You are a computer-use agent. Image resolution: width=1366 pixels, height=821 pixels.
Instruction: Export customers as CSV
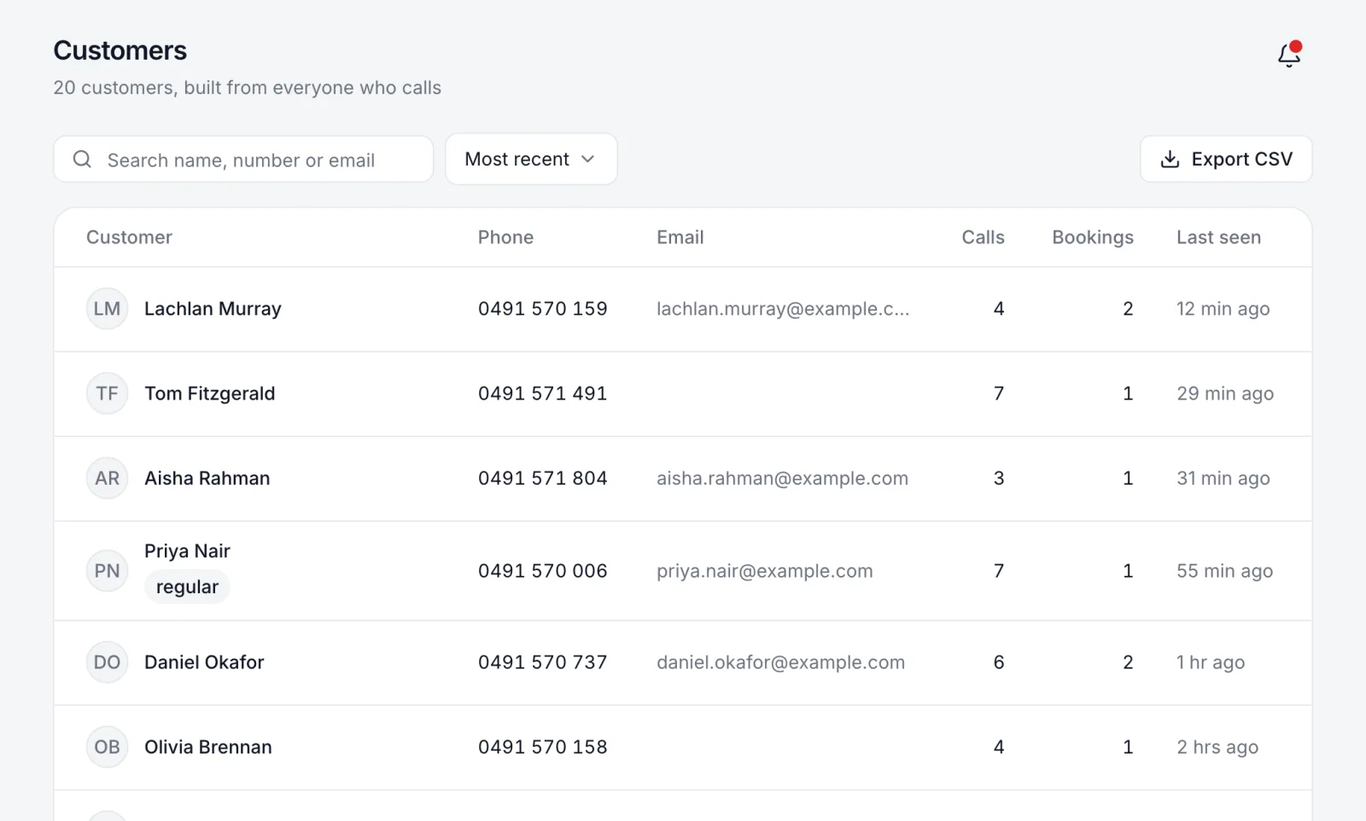(x=1226, y=160)
